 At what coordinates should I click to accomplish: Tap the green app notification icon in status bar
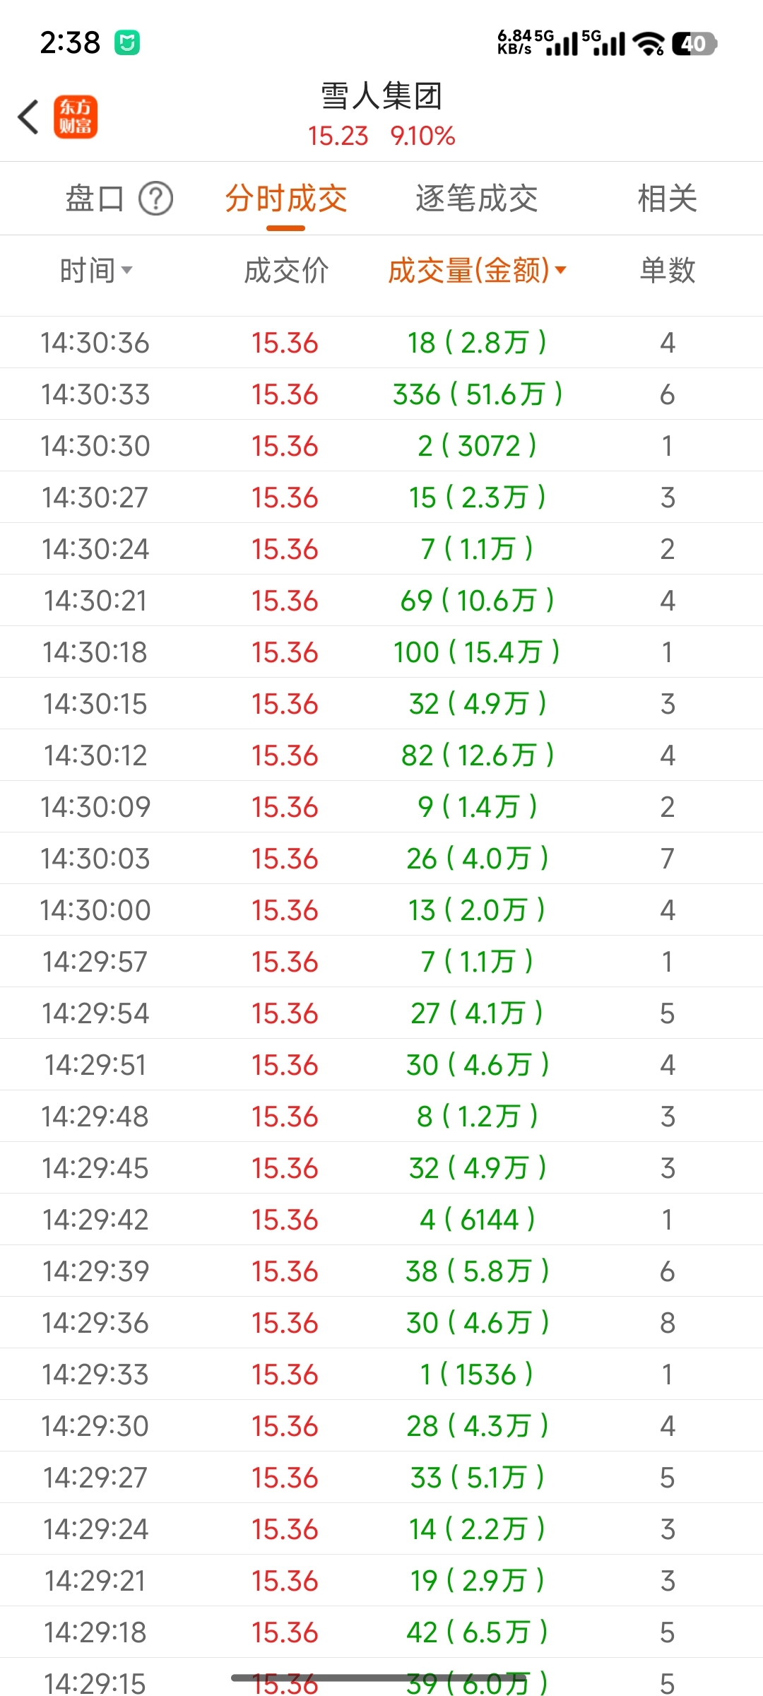(127, 43)
